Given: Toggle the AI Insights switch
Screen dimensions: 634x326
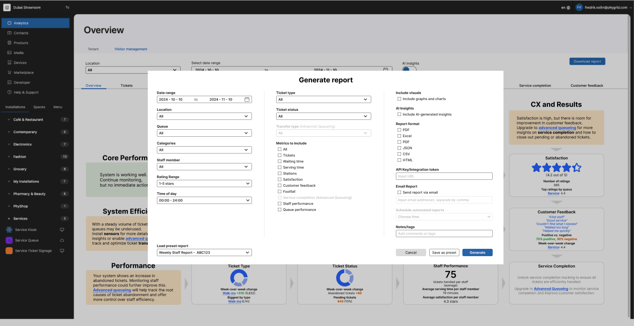Looking at the screenshot, I should [x=409, y=69].
